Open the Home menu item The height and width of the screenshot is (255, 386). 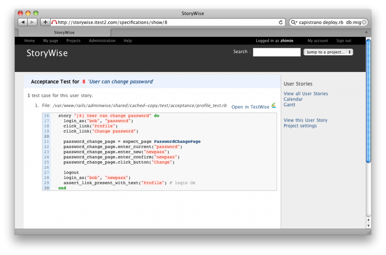(29, 41)
